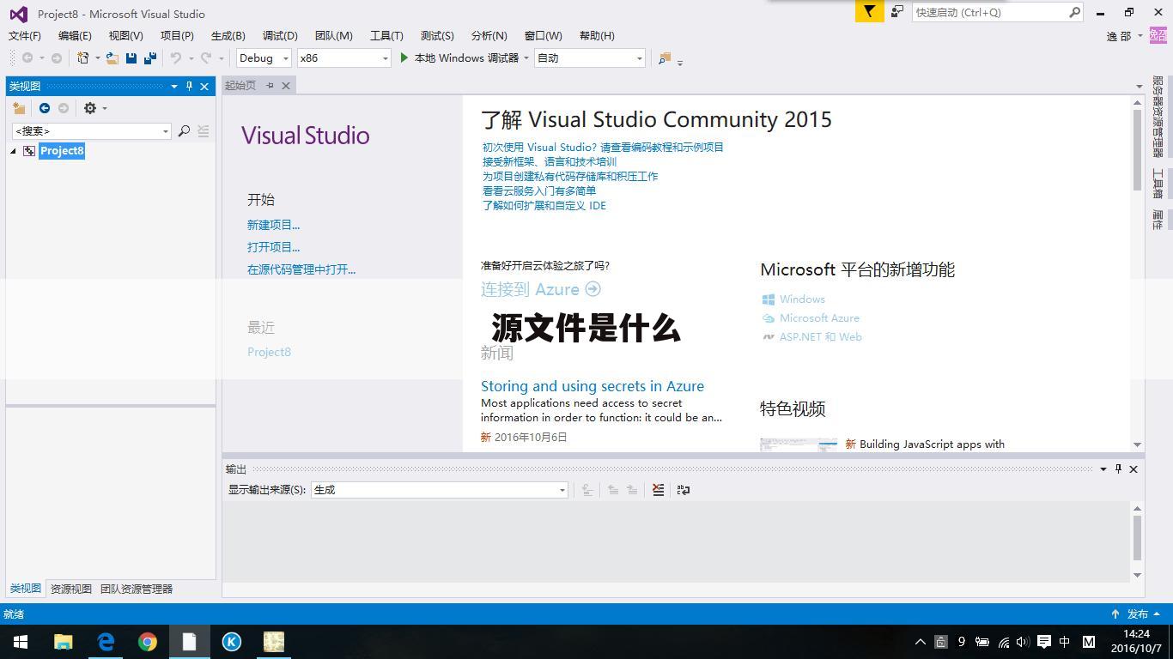Click the notifications flag icon
The width and height of the screenshot is (1173, 659).
coord(869,12)
